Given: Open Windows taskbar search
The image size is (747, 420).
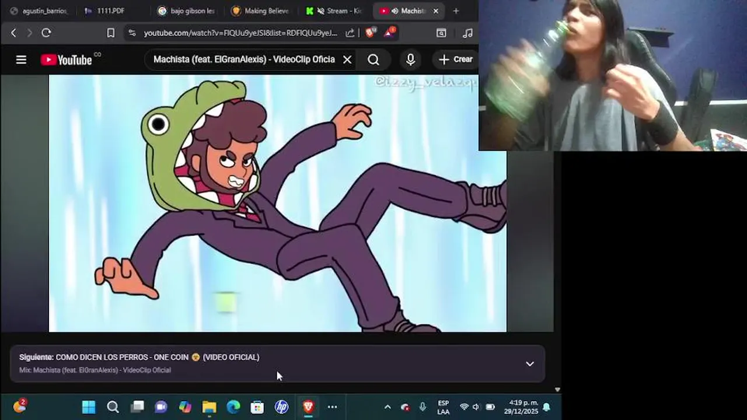Looking at the screenshot, I should 113,407.
